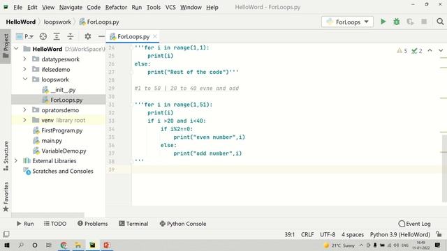Click editor vertical scrollbar thumb
The image size is (447, 251).
444,169
